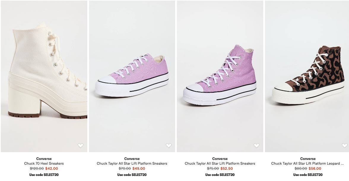This screenshot has height=181, width=349.
Task: Open the Chuck 70 Heel Sneakers title link
Action: 44,163
